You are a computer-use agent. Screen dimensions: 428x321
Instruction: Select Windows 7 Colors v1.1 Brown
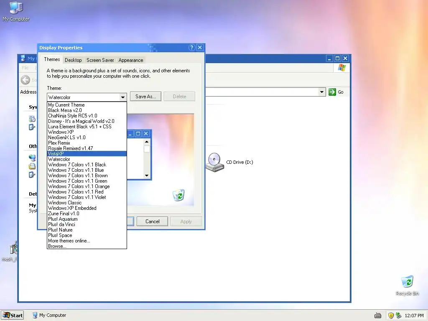click(x=87, y=176)
